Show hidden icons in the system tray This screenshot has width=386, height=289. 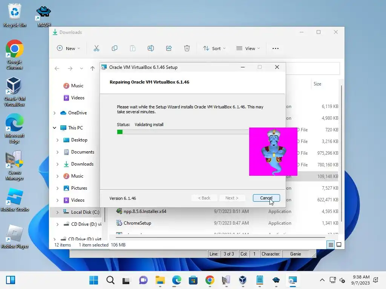pyautogui.click(x=322, y=280)
